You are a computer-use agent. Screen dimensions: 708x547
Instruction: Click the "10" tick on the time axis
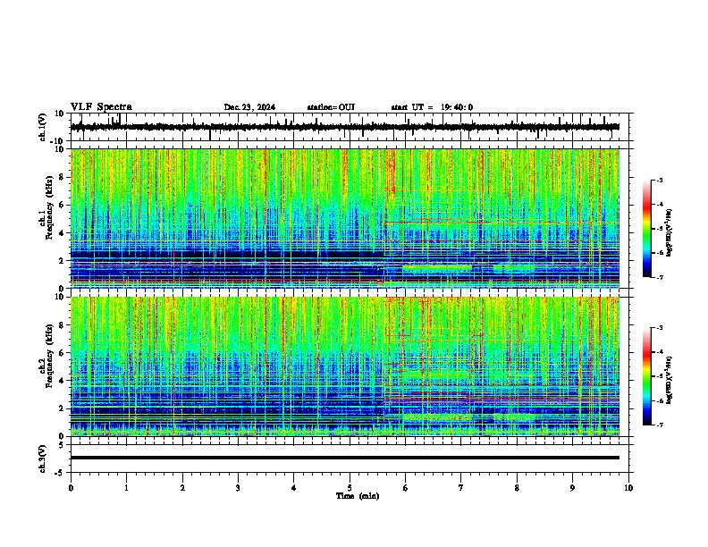[x=628, y=488]
